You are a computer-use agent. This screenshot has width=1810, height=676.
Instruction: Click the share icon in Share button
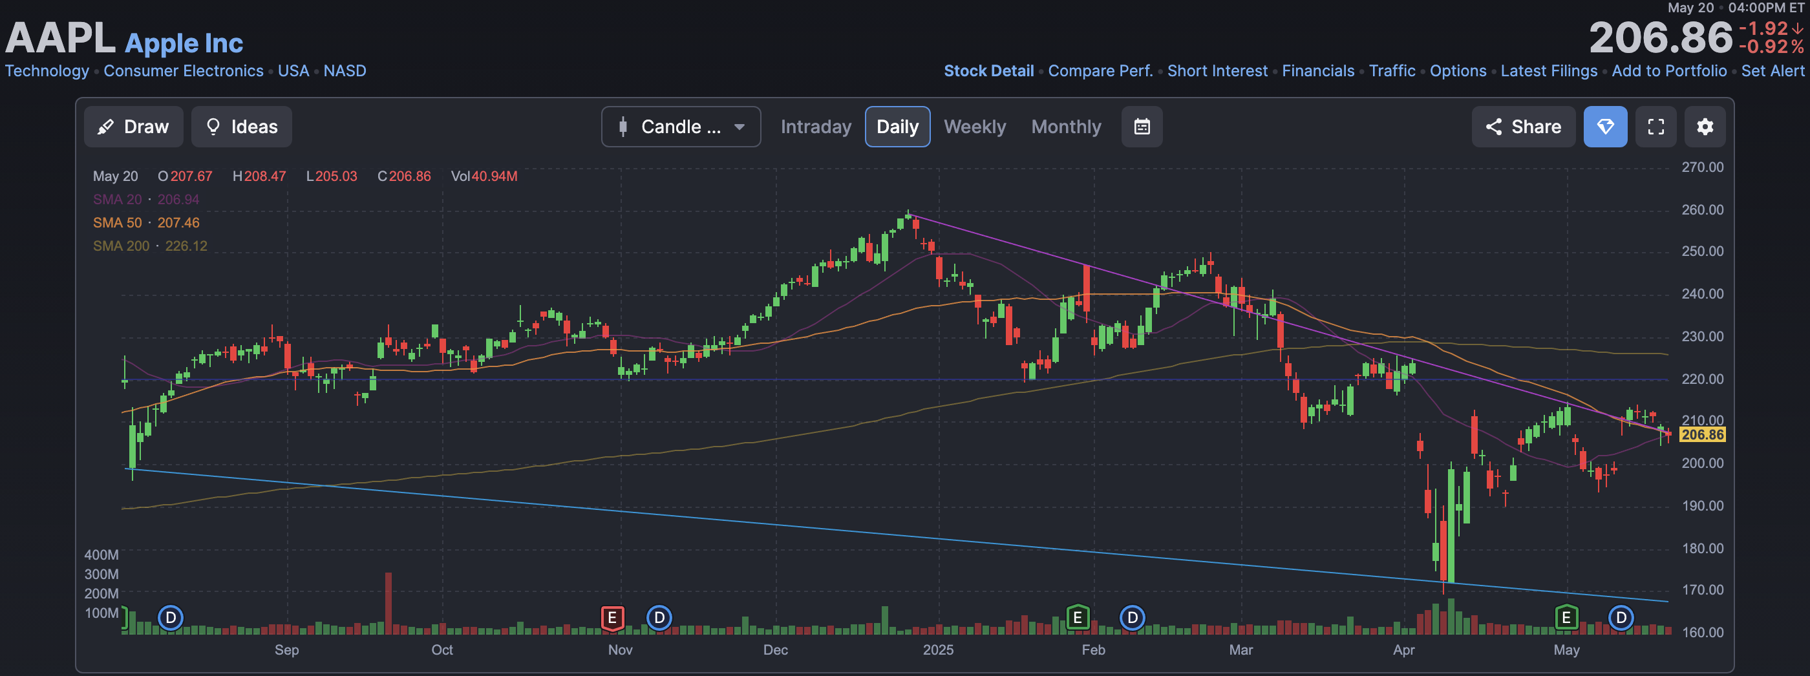(1494, 127)
